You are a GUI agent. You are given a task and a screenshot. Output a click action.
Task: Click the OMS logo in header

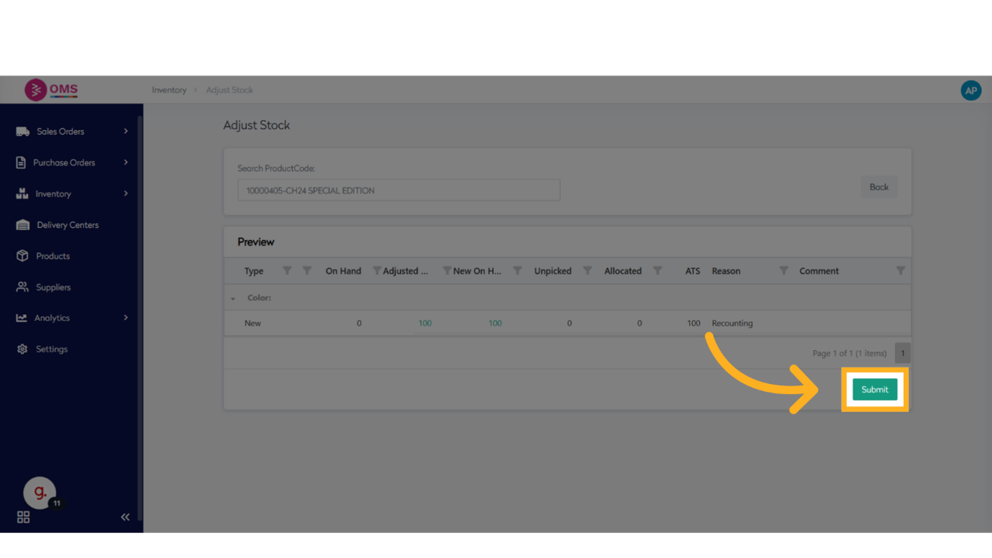pyautogui.click(x=50, y=90)
